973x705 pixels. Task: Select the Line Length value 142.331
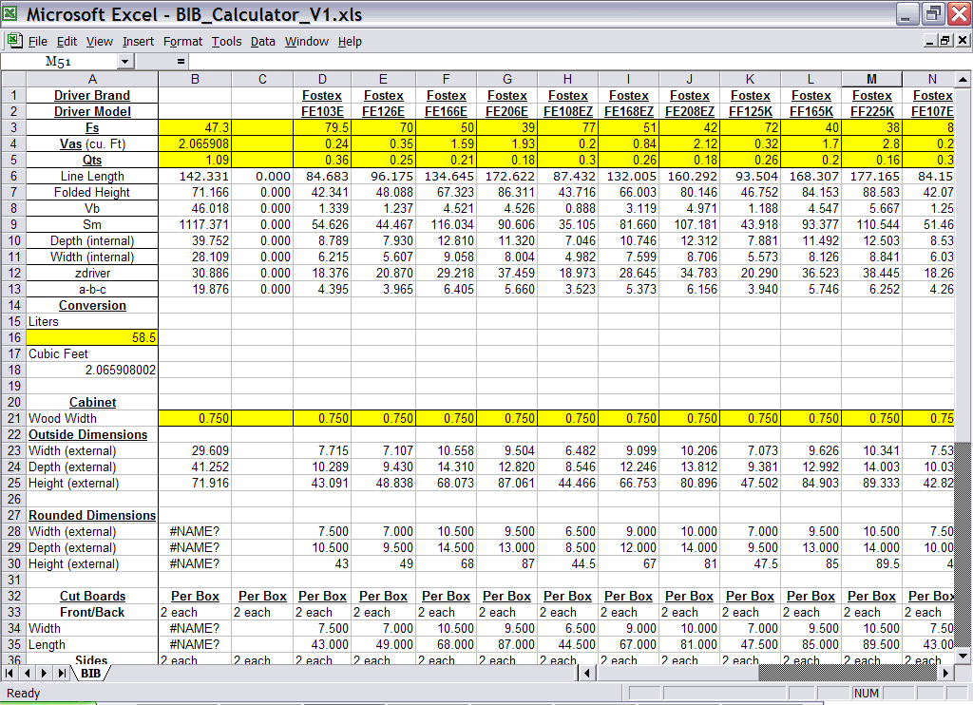pos(195,177)
